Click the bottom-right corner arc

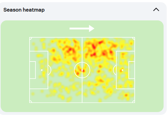click(133, 102)
